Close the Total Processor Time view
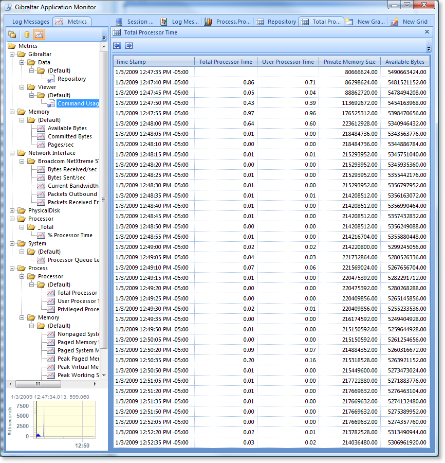 point(427,32)
